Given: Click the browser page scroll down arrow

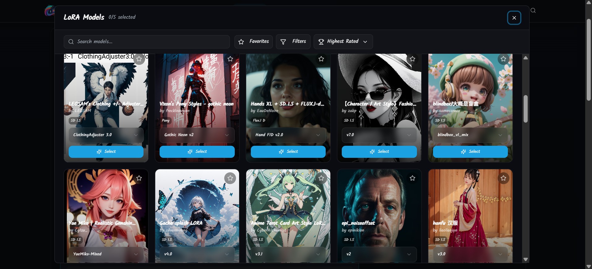Looking at the screenshot, I should pyautogui.click(x=589, y=266).
